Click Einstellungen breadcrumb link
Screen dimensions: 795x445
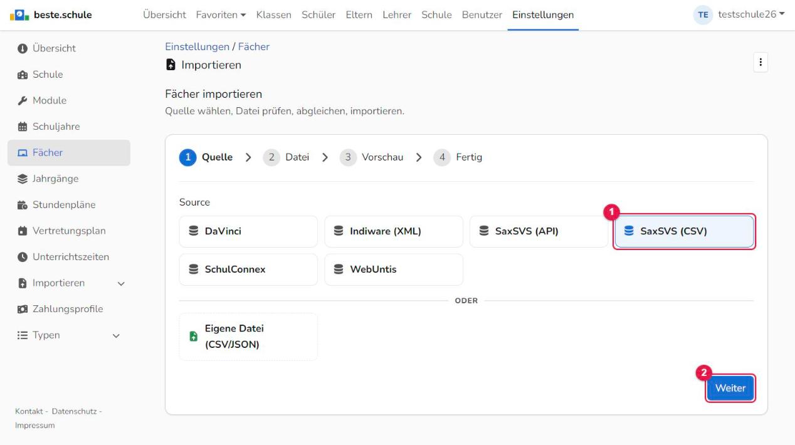click(197, 46)
